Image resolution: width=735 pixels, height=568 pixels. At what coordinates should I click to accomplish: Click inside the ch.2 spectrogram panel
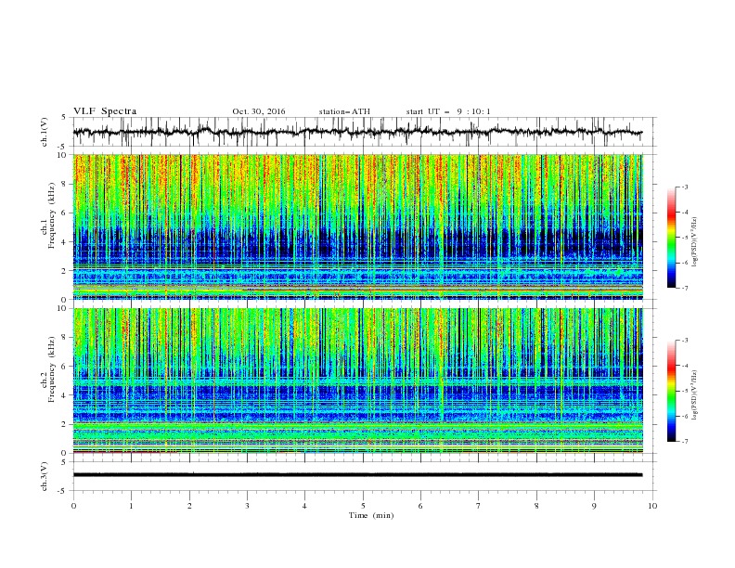[357, 381]
